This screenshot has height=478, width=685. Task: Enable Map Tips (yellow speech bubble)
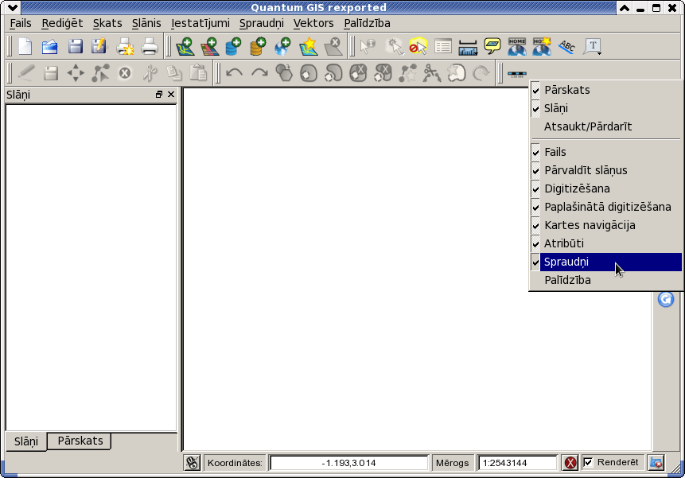tap(492, 46)
